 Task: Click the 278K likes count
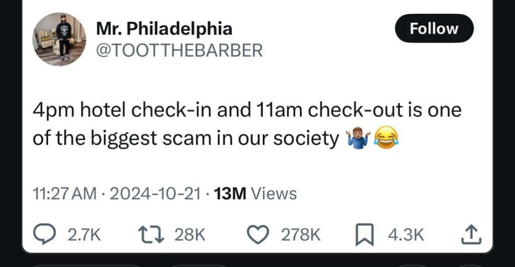(x=301, y=235)
